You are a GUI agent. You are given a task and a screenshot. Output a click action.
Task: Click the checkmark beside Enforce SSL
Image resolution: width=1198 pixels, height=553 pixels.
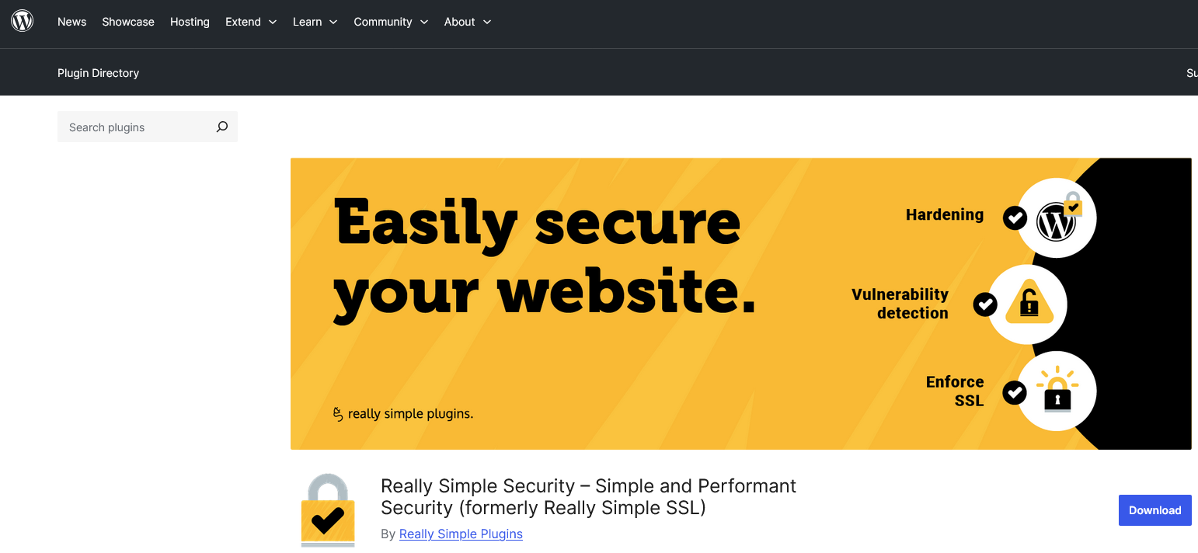click(x=1015, y=393)
